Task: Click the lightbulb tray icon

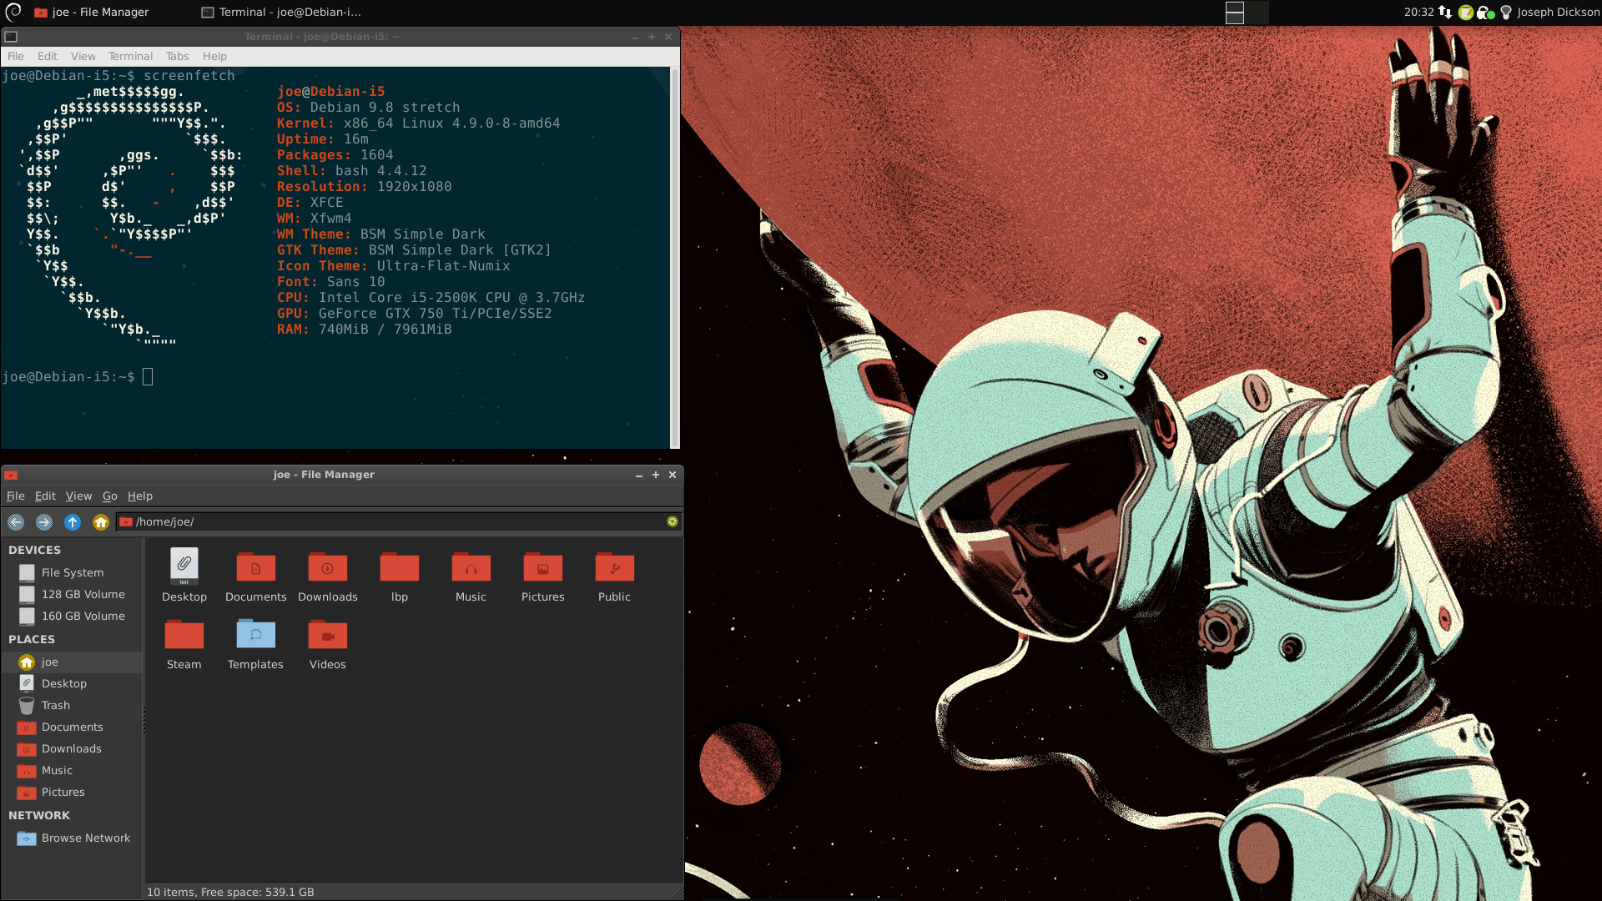Action: (1506, 13)
